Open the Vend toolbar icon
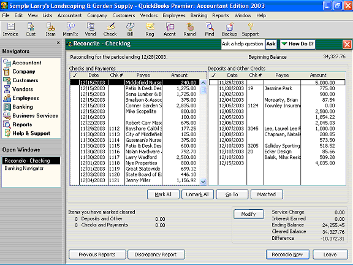Image resolution: width=353 pixels, height=265 pixels. 90,29
